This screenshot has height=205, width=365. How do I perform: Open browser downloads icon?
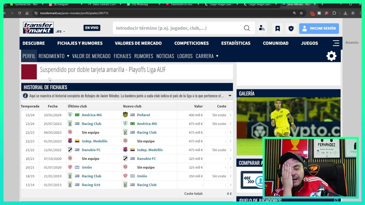345,13
